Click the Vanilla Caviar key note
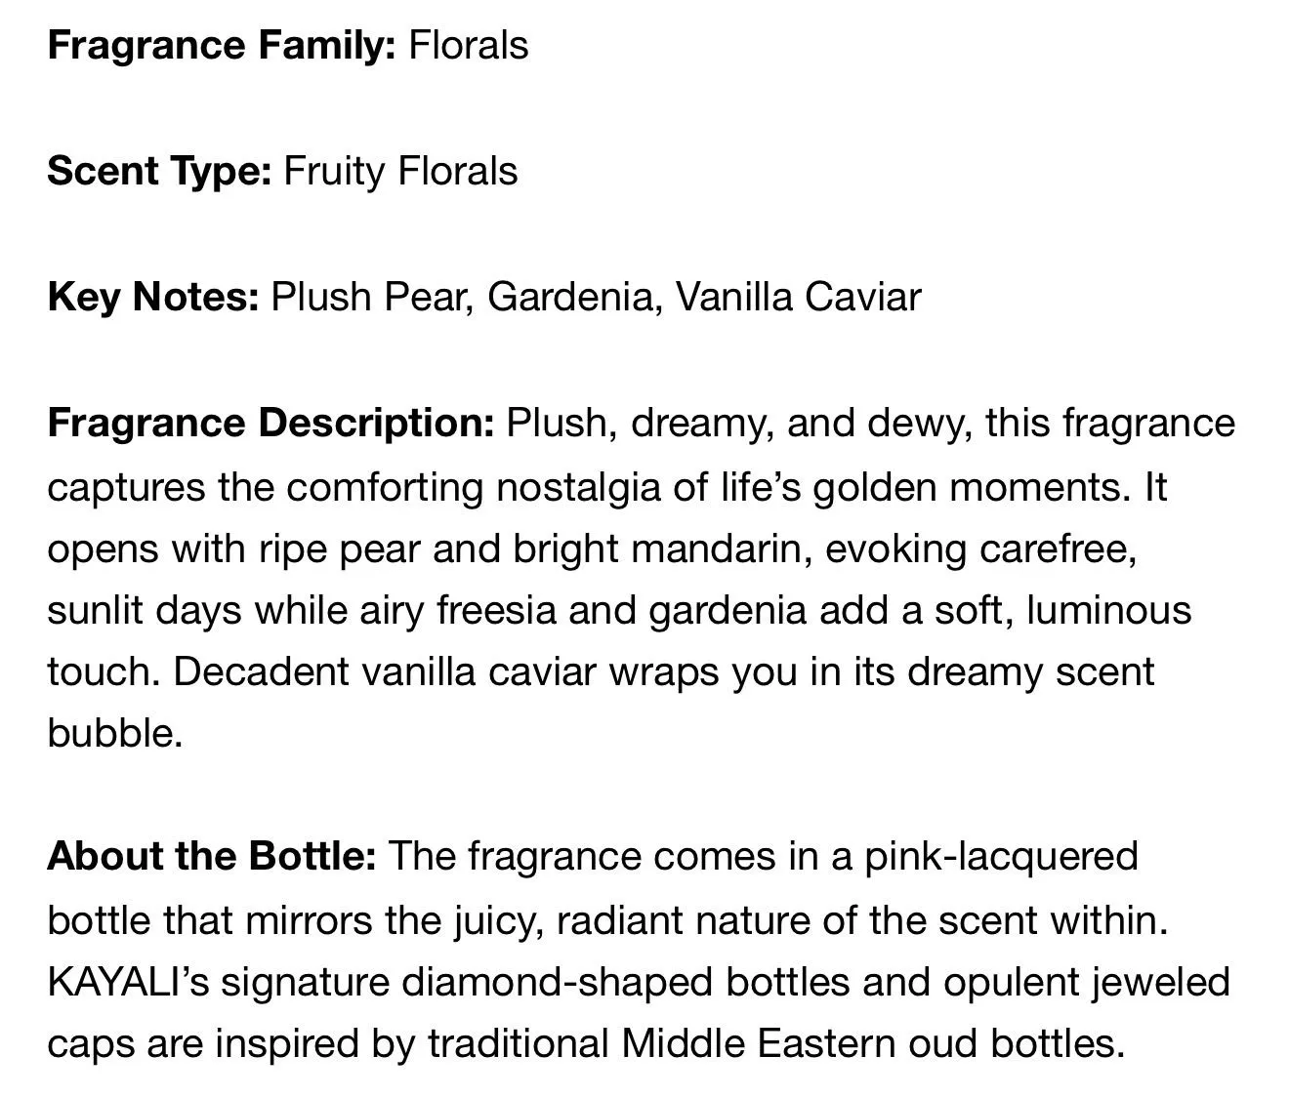Screen dimensions: 1289x1097 798,298
